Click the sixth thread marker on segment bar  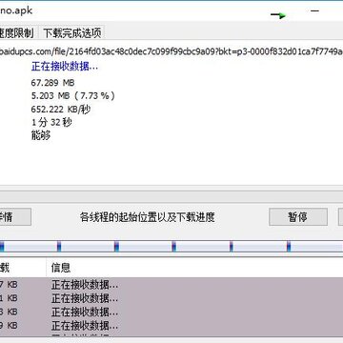tap(289, 247)
